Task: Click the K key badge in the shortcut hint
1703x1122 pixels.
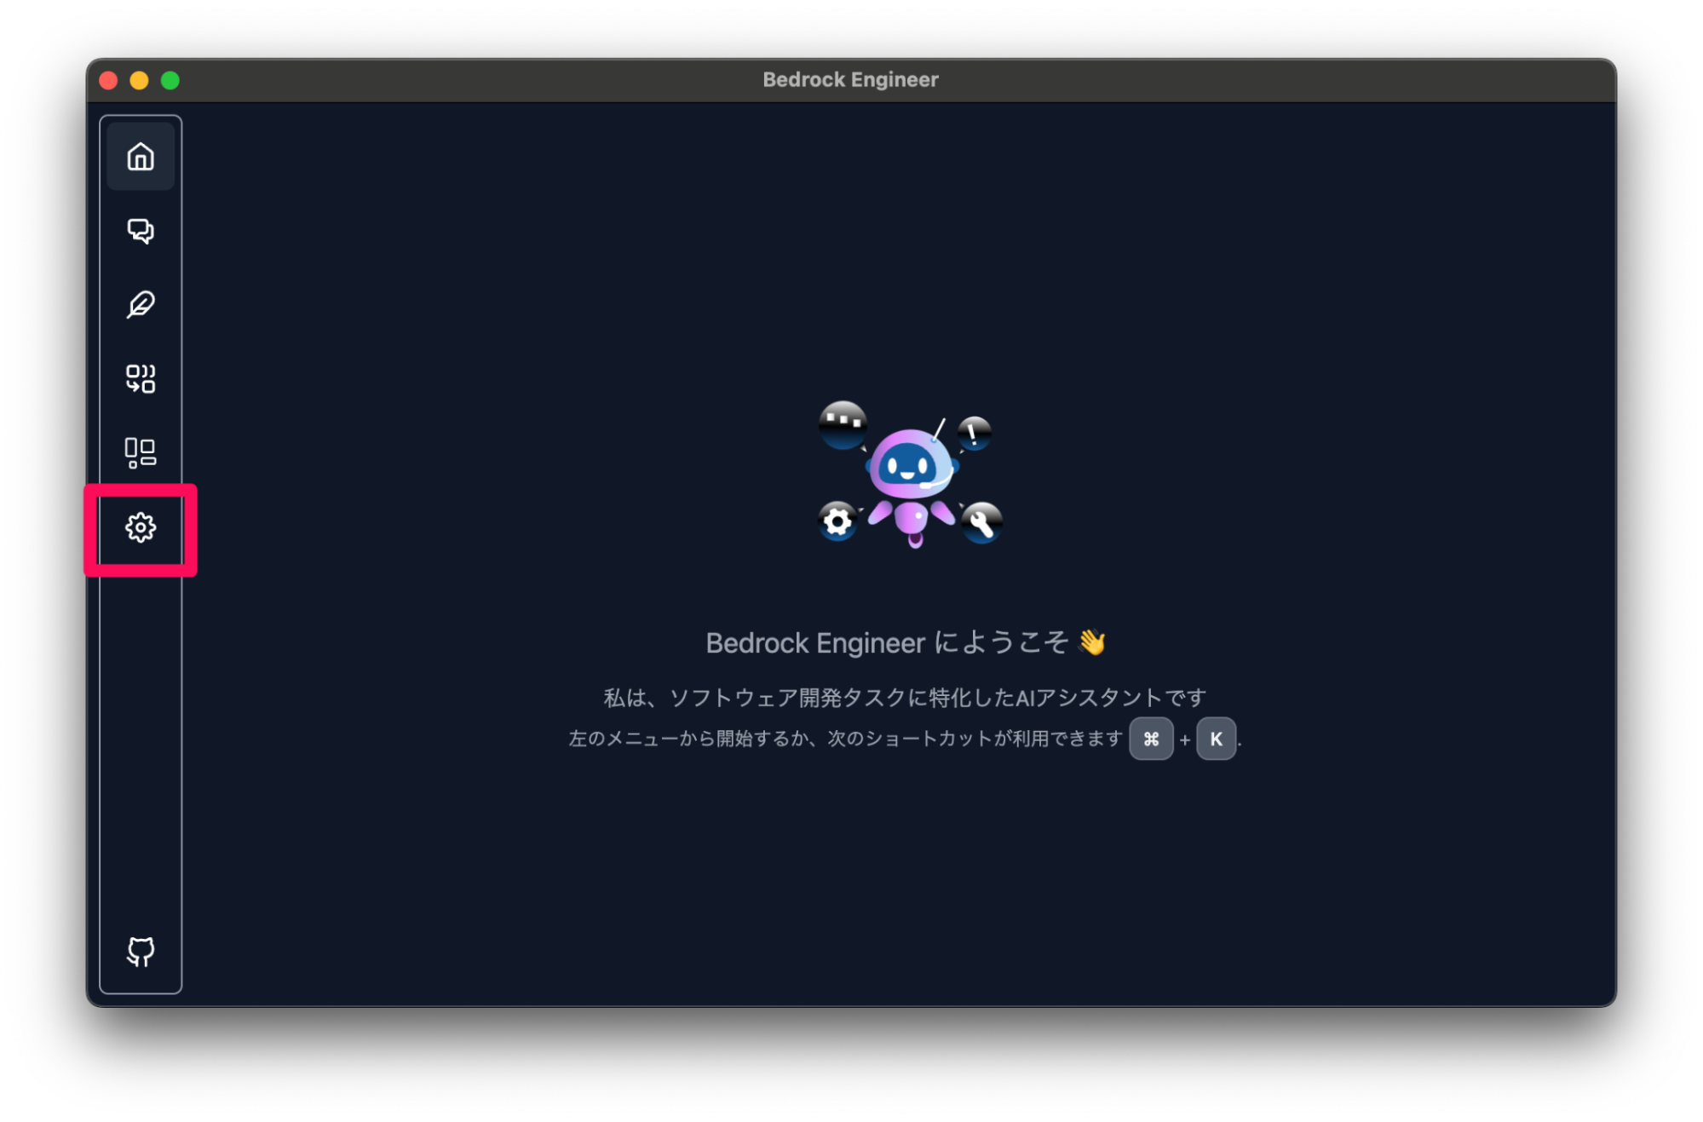Action: (x=1217, y=739)
